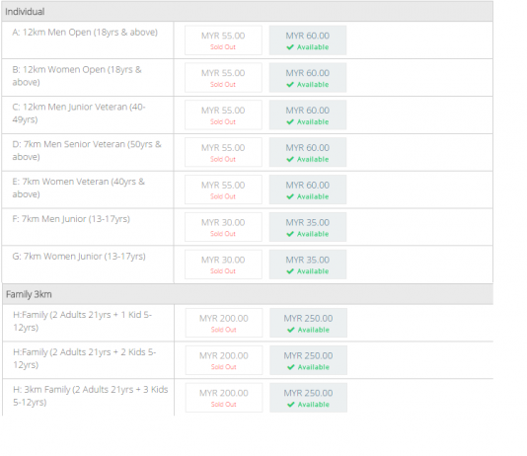Viewport: 527px width, 456px height.
Task: Click sold out MYR 55.00 for 12km Women Open
Action: [223, 78]
